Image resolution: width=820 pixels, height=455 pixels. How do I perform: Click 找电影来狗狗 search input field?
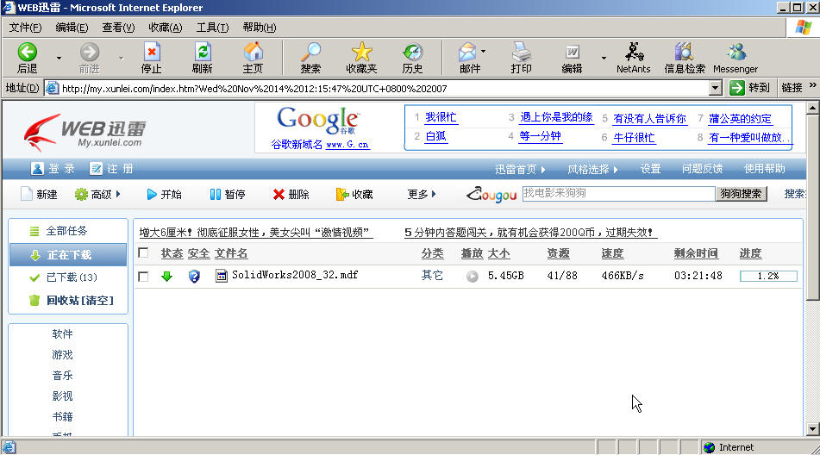point(618,193)
